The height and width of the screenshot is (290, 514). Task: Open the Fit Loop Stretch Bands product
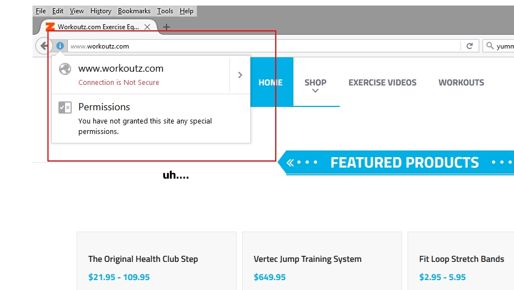462,259
